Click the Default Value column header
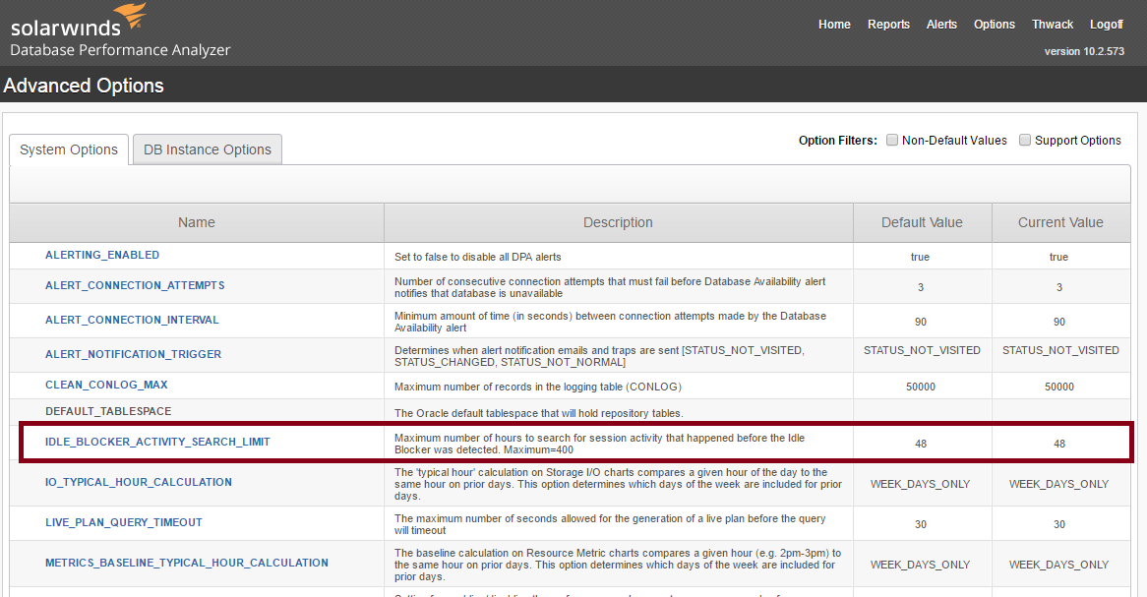 921,222
